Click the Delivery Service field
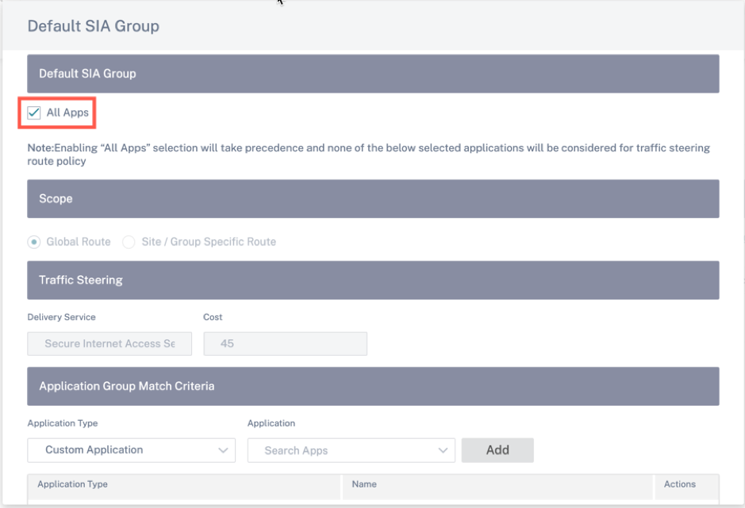Screen dimensions: 745x508 (109, 344)
